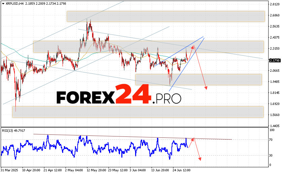Click the 2.8120 price axis label
The width and height of the screenshot is (282, 174).
(275, 4)
